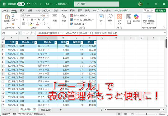
Task: Click the new sheet plus icon
Action: (x=61, y=109)
